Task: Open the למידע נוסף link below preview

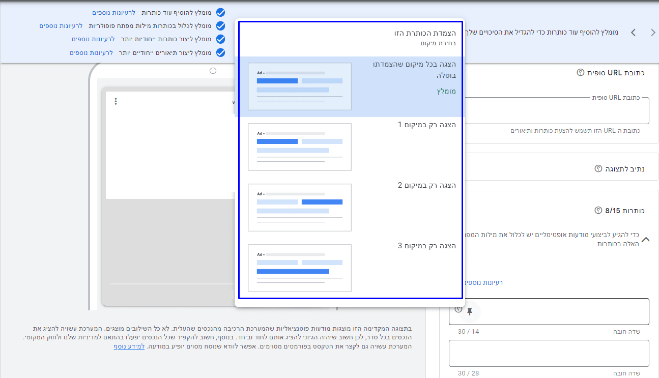Action: pyautogui.click(x=129, y=346)
